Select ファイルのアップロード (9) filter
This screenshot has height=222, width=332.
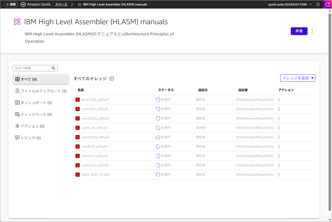41,91
